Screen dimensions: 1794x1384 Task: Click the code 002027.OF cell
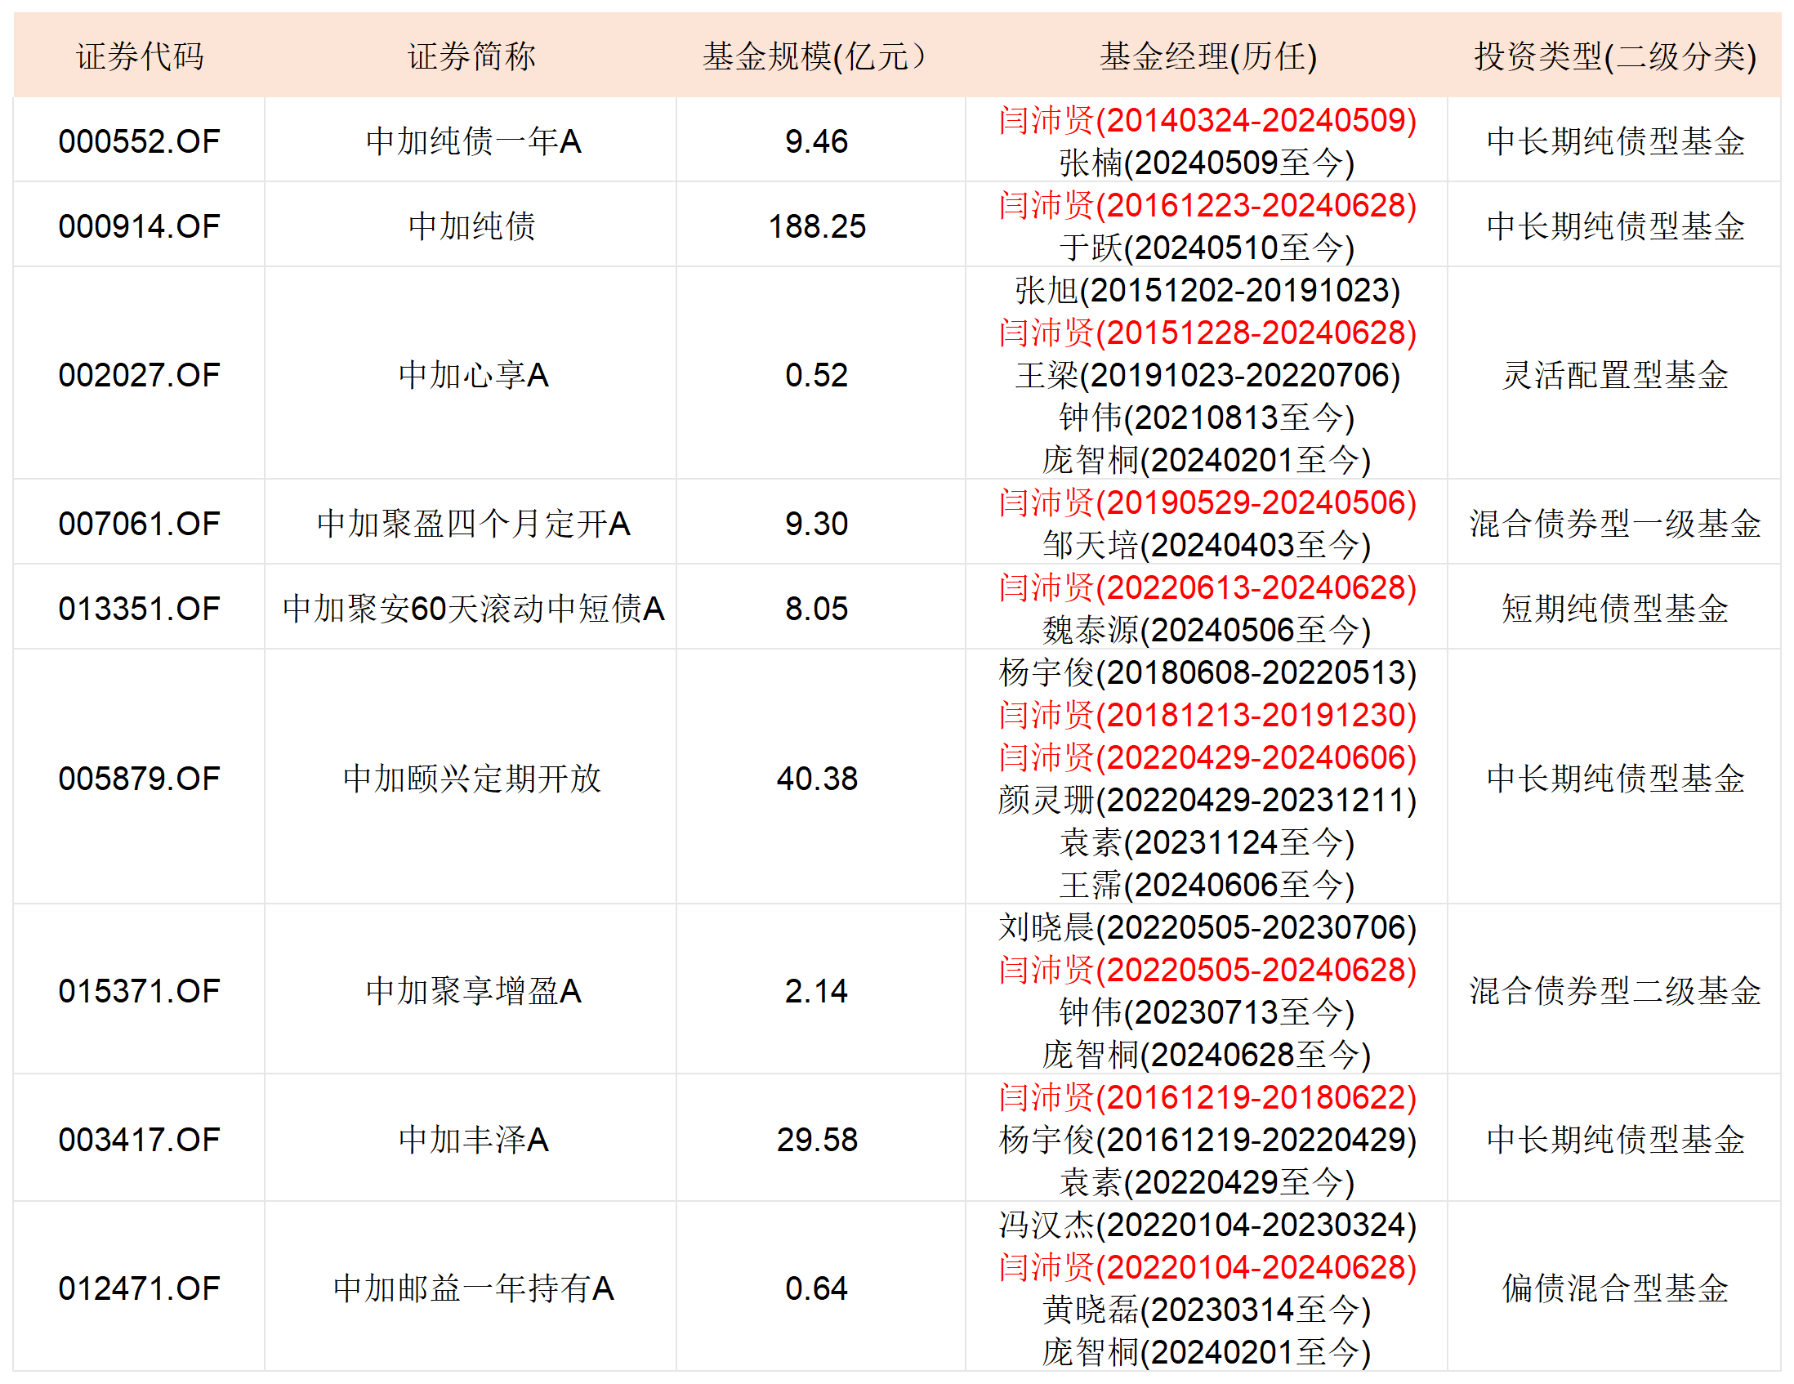click(x=140, y=374)
